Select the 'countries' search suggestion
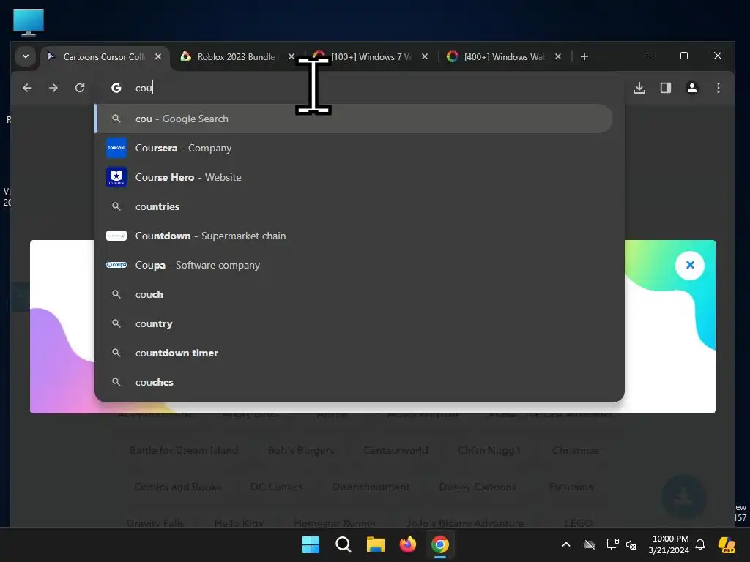Screen dimensions: 750x562 click(354, 206)
